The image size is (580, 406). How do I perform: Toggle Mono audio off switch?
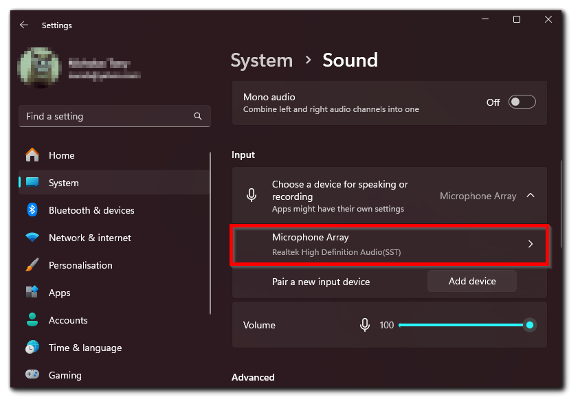click(522, 101)
